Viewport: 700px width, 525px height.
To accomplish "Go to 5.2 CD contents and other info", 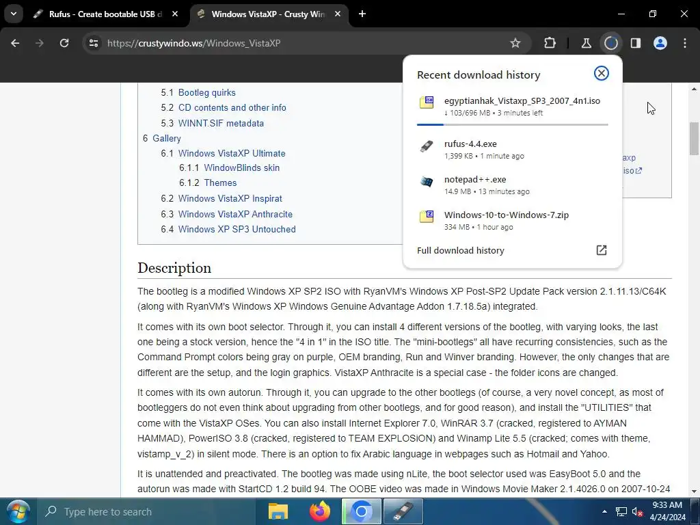I will pos(232,107).
